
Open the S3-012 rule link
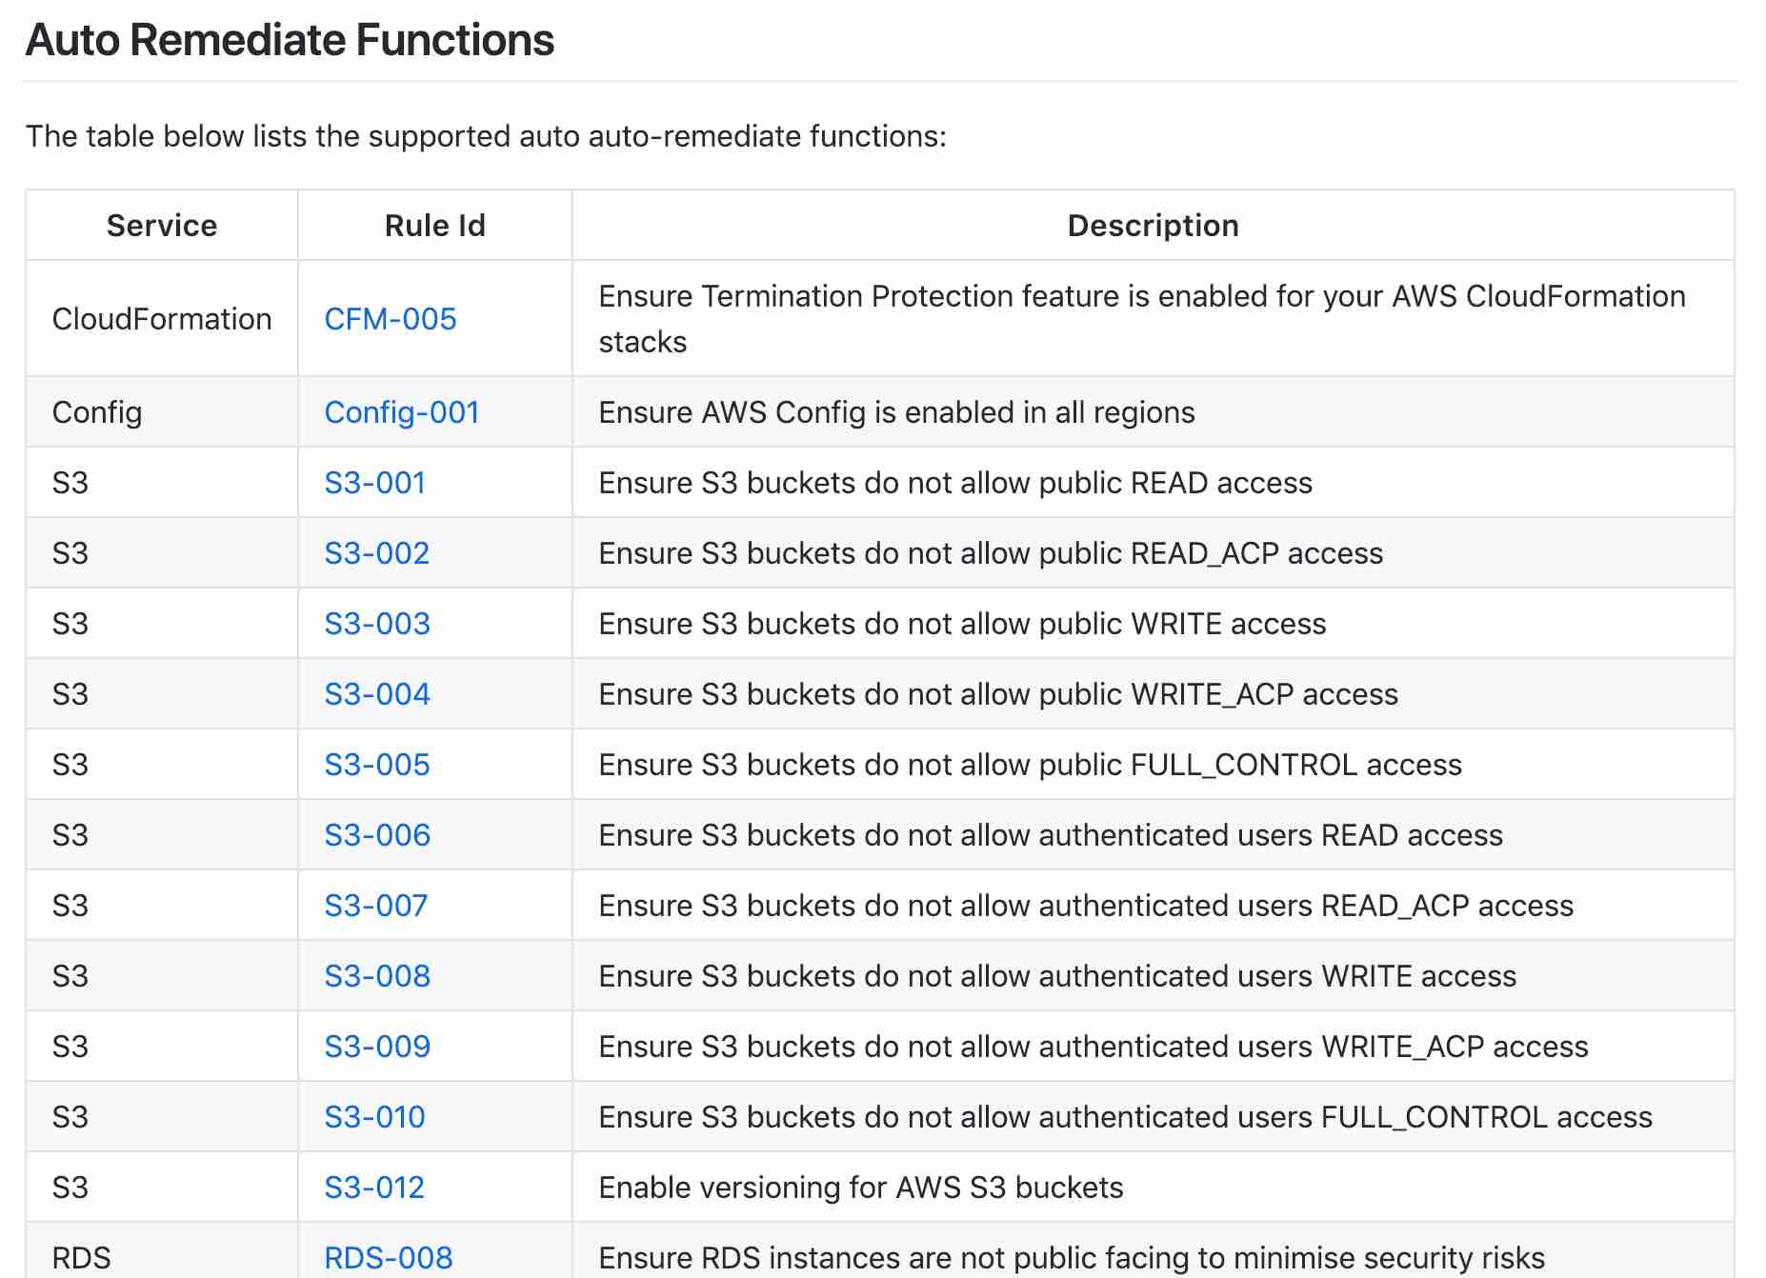374,1188
